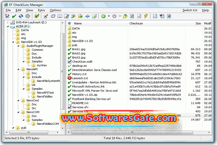
Task: Click the overlapping documents toolbar icon
Action: pyautogui.click(x=162, y=16)
